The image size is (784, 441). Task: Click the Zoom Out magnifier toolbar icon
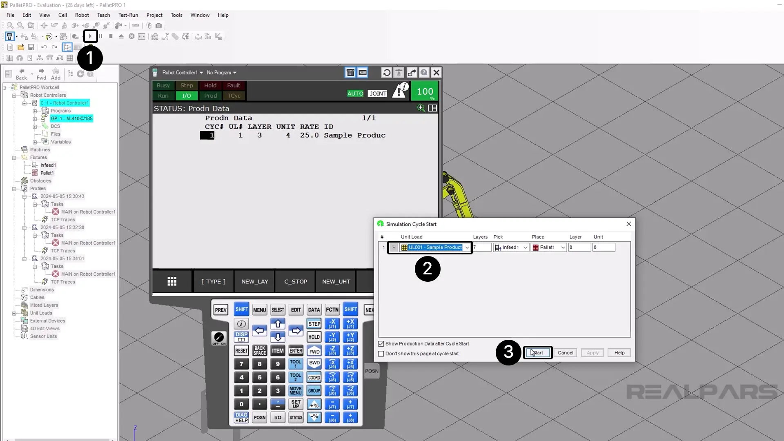[20, 25]
